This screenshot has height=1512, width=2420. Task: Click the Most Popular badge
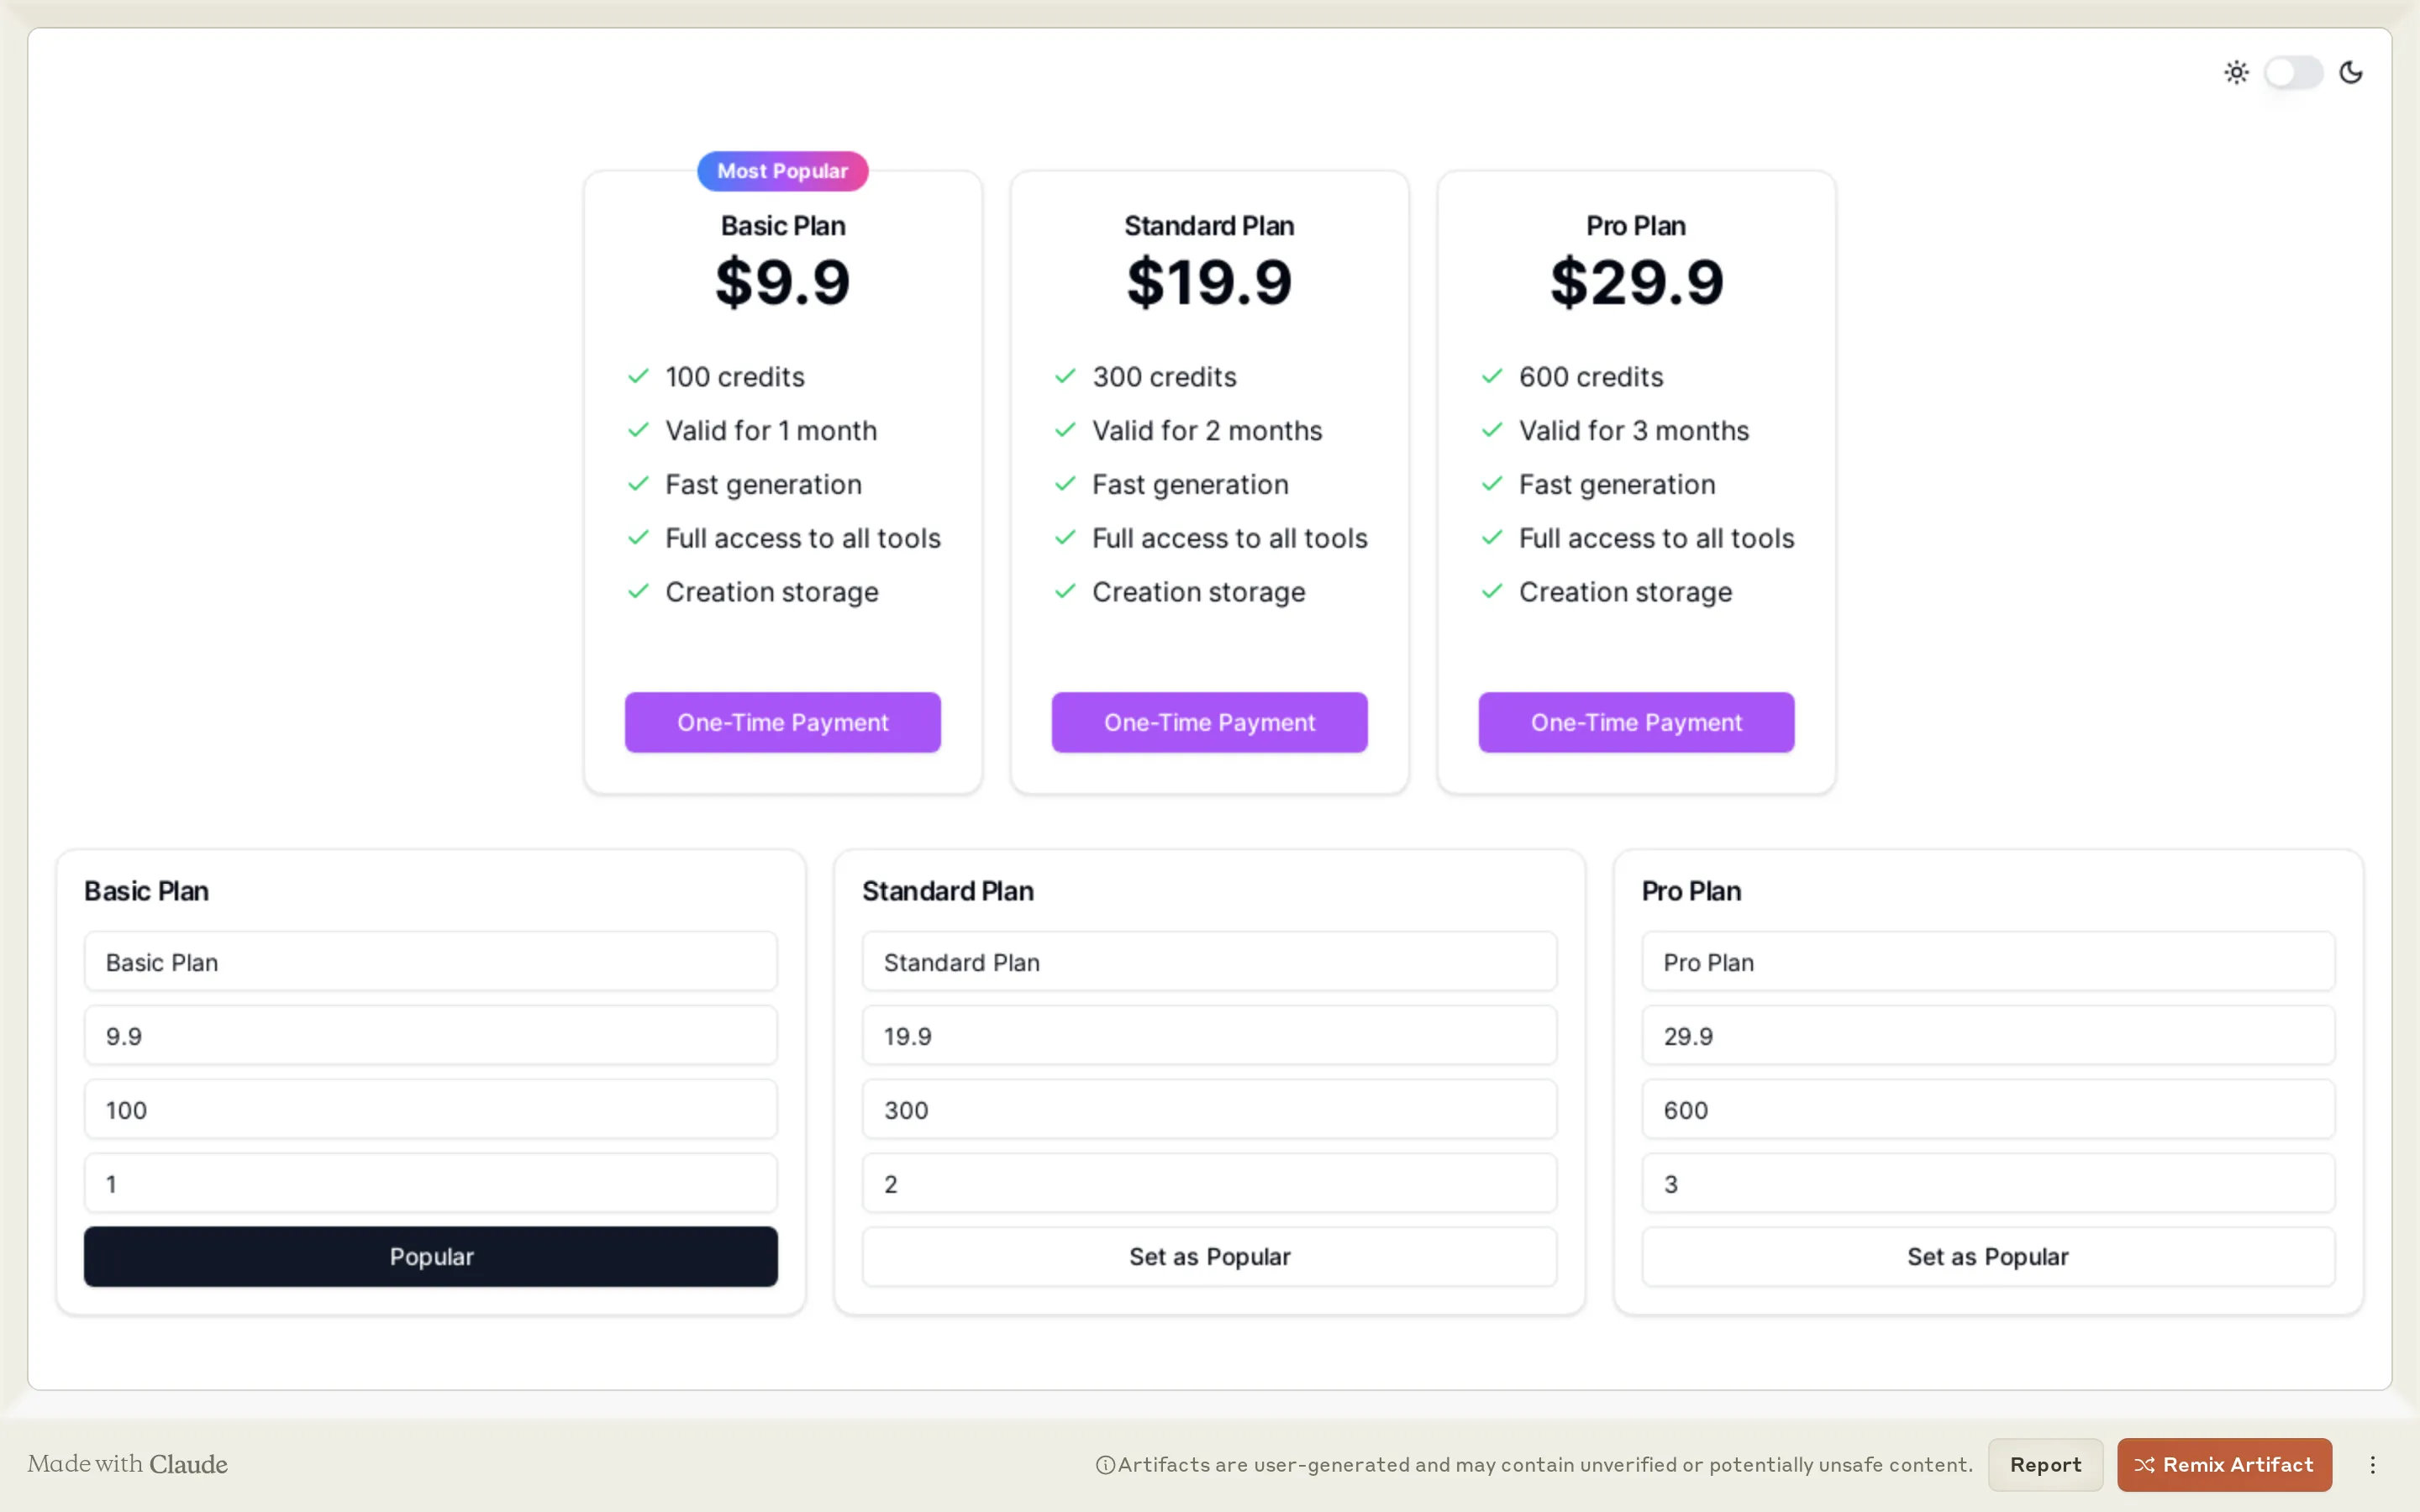(x=782, y=170)
